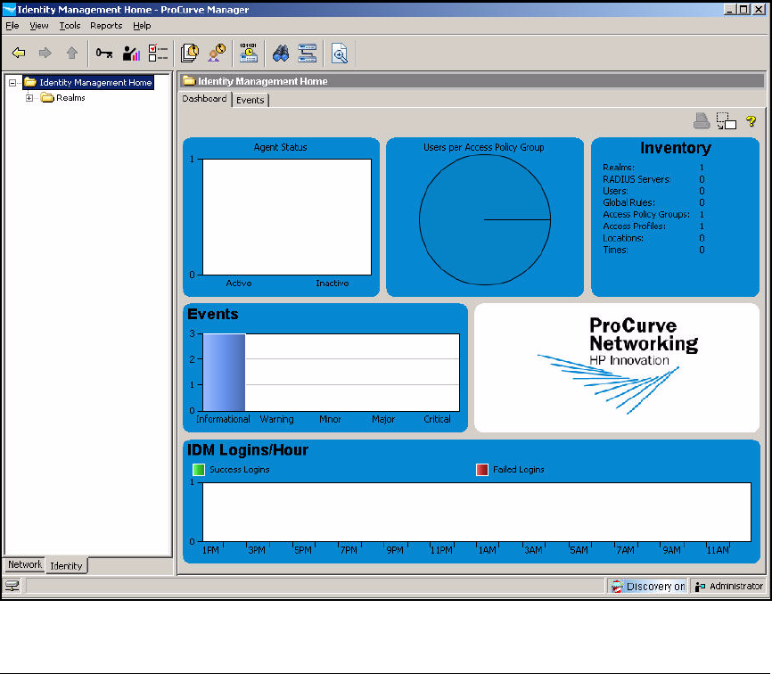The height and width of the screenshot is (674, 772).
Task: Click the two connected switches icon
Action: coord(307,53)
